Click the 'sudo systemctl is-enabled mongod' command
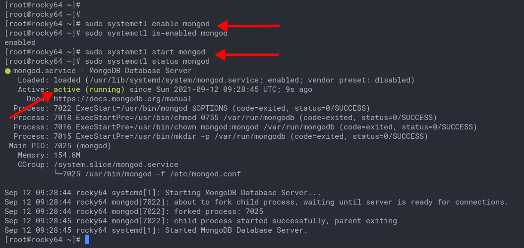Viewport: 524px width, 248px height. coord(156,33)
